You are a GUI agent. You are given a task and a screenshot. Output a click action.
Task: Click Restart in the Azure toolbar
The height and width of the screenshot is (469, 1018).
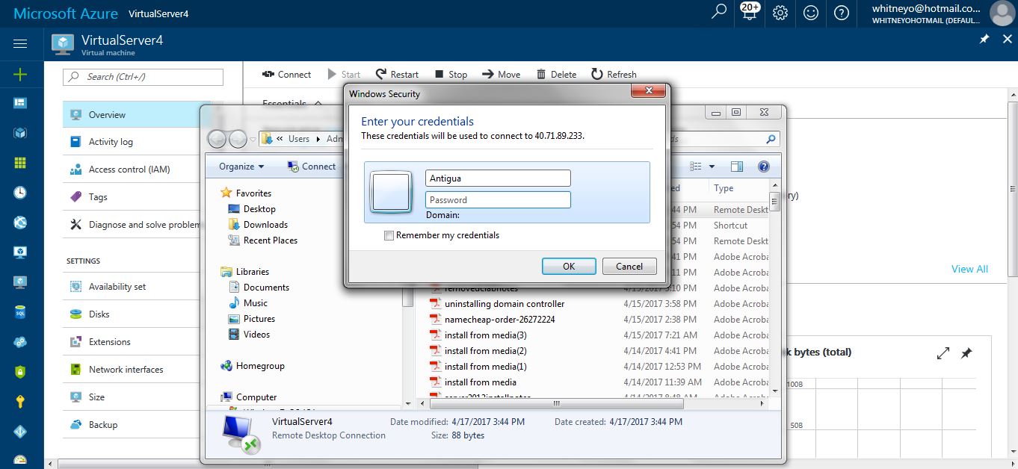pyautogui.click(x=397, y=75)
